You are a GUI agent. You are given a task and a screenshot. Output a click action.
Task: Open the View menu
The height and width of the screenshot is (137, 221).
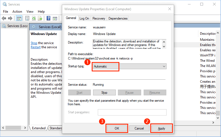click(x=30, y=12)
